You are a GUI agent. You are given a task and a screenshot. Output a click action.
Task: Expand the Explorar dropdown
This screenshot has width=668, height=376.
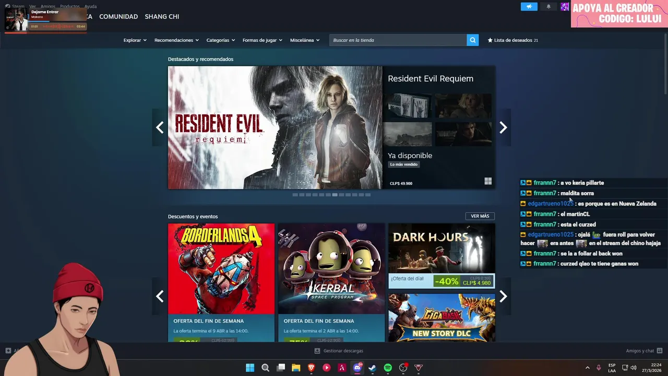point(135,40)
